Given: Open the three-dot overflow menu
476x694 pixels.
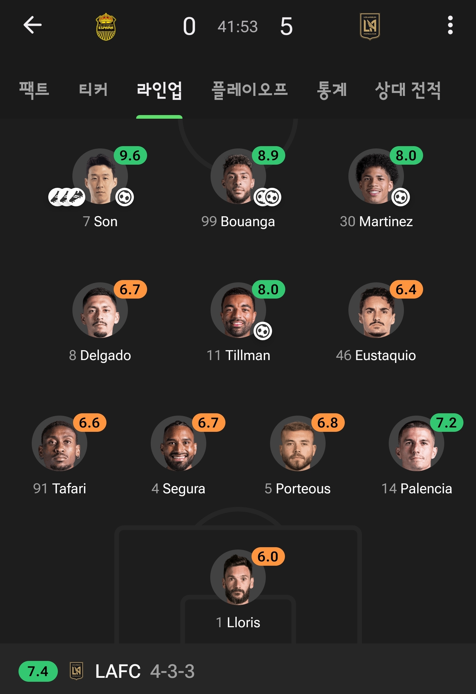Looking at the screenshot, I should click(450, 25).
